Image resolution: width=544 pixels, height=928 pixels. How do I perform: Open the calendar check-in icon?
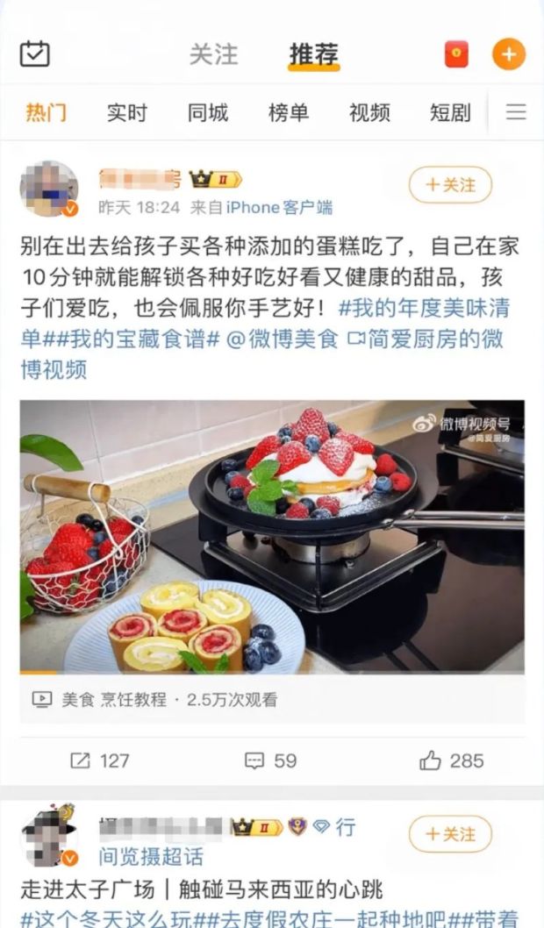pyautogui.click(x=35, y=54)
